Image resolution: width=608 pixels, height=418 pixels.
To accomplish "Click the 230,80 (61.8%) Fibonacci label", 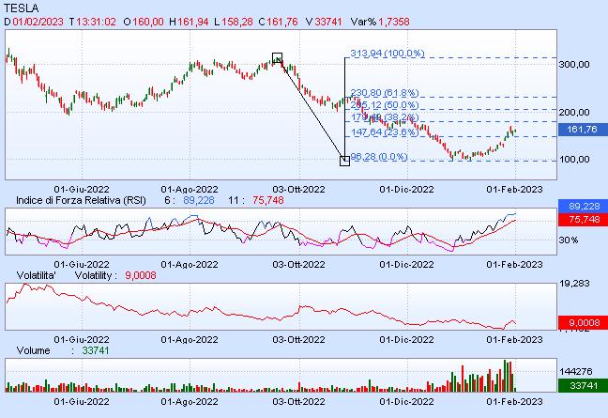I will (385, 93).
